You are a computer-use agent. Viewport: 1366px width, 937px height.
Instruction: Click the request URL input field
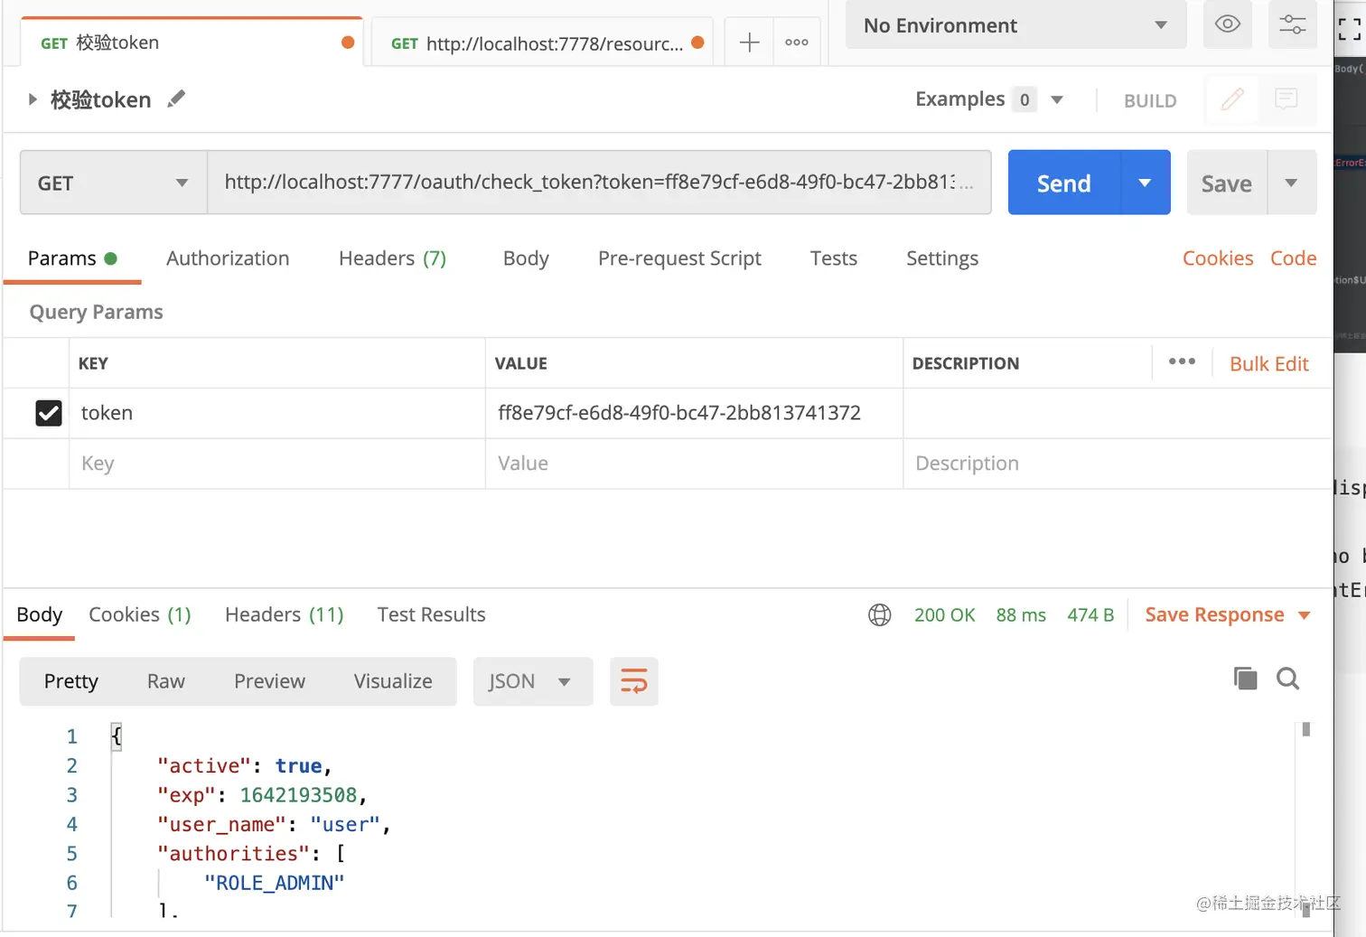(x=596, y=183)
